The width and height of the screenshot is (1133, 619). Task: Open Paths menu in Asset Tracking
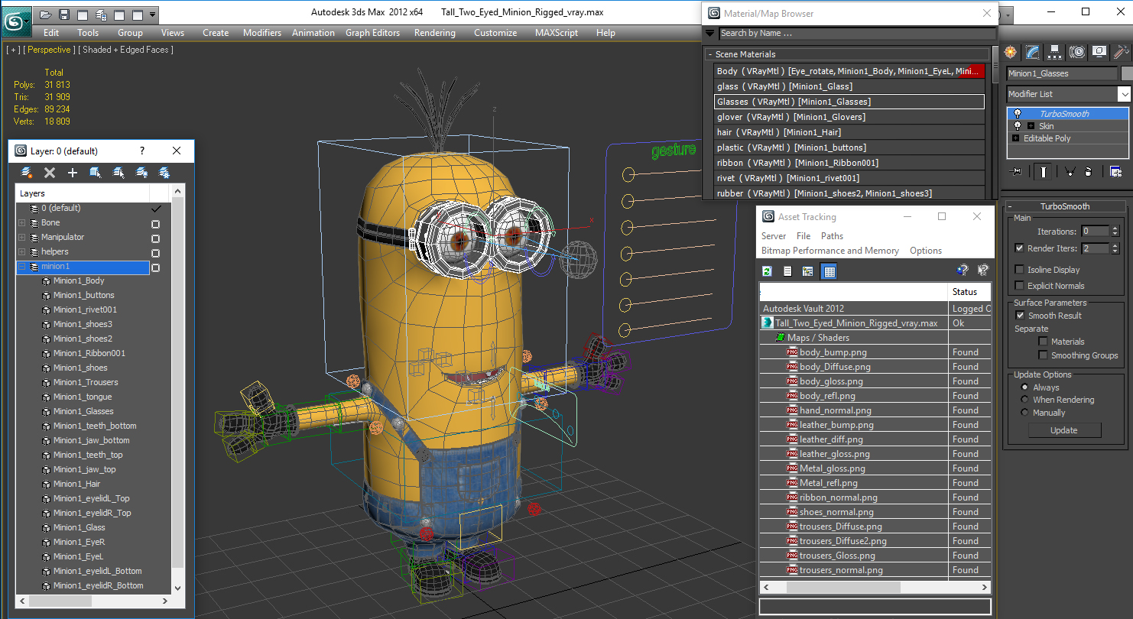tap(832, 236)
